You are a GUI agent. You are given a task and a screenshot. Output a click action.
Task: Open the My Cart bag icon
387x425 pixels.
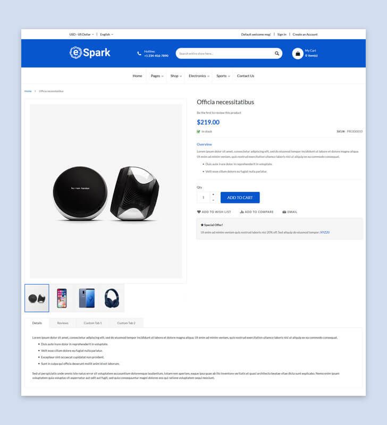click(x=298, y=54)
